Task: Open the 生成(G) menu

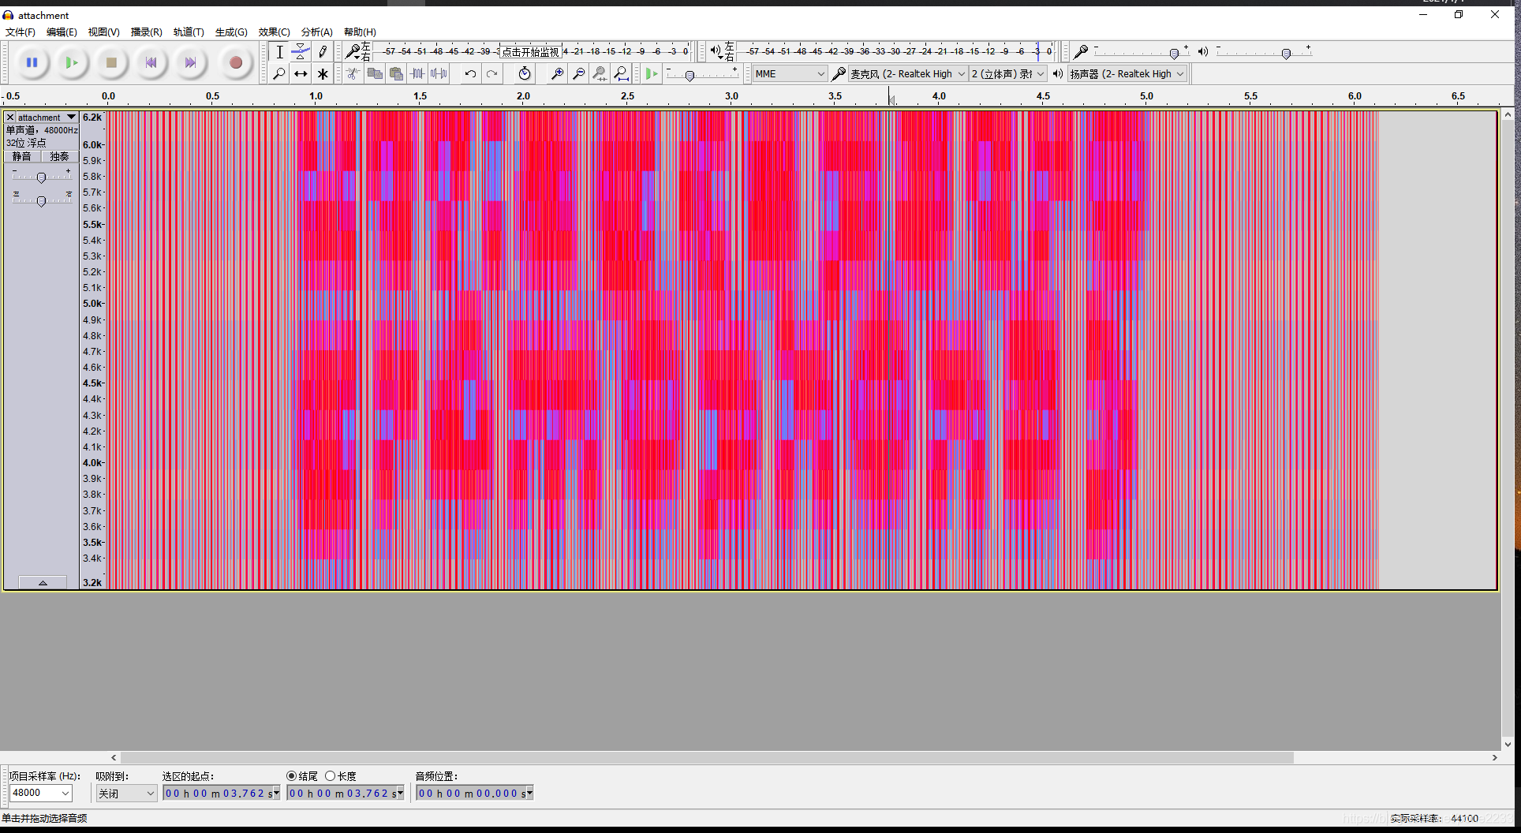Action: (x=231, y=32)
